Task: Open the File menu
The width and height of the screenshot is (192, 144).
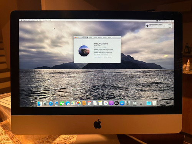Action: coord(37,20)
